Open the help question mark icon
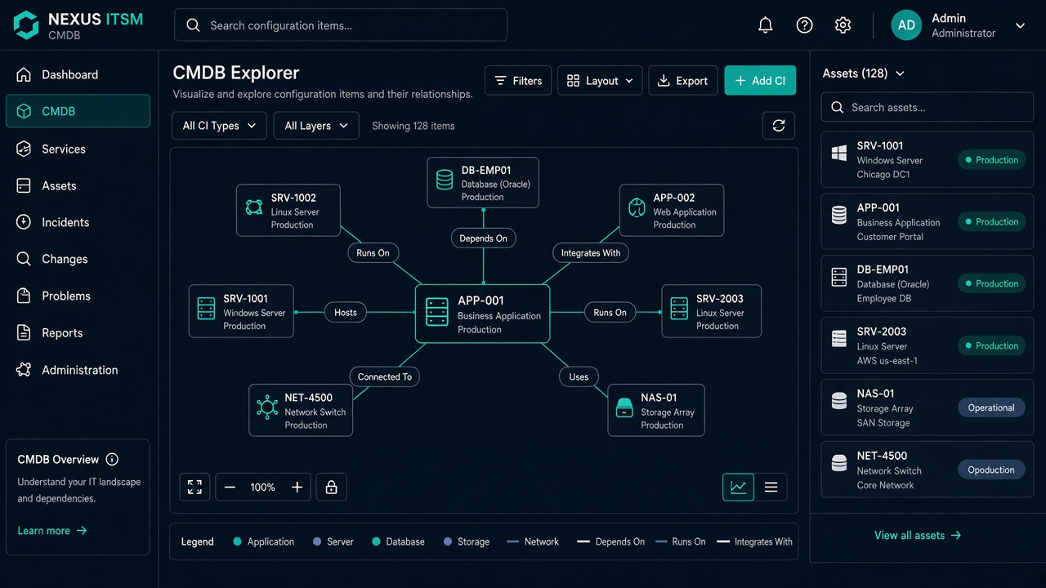Viewport: 1046px width, 588px height. [x=804, y=25]
